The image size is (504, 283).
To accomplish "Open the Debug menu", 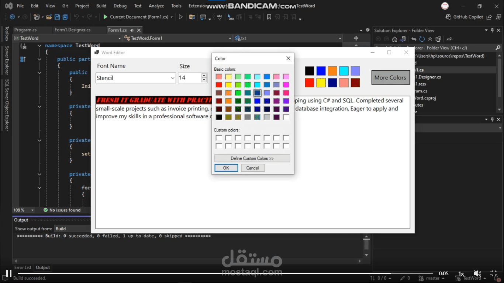I will [x=120, y=6].
